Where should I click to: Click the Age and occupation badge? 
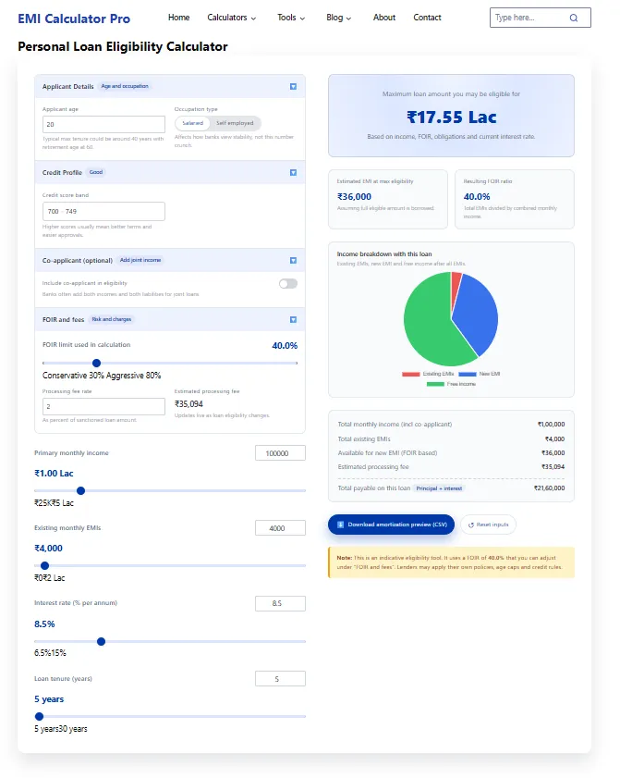pyautogui.click(x=125, y=86)
